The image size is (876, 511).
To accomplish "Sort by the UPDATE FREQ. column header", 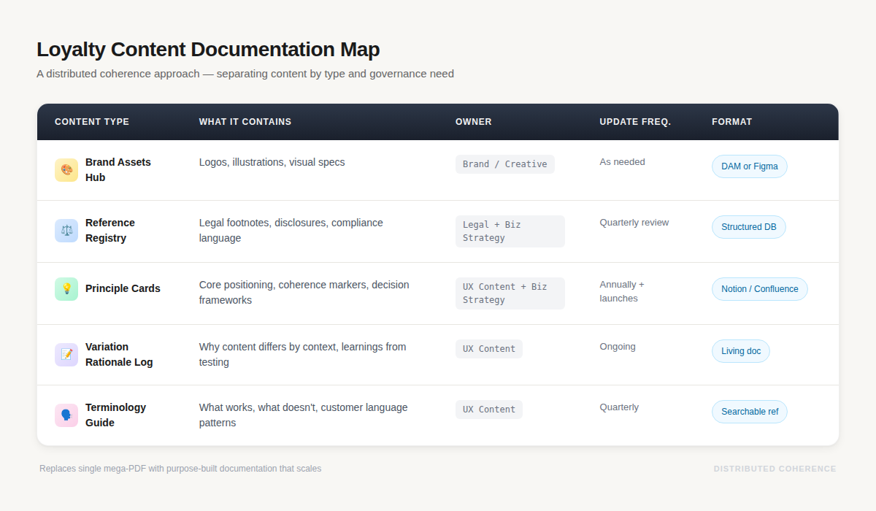I will pos(635,122).
